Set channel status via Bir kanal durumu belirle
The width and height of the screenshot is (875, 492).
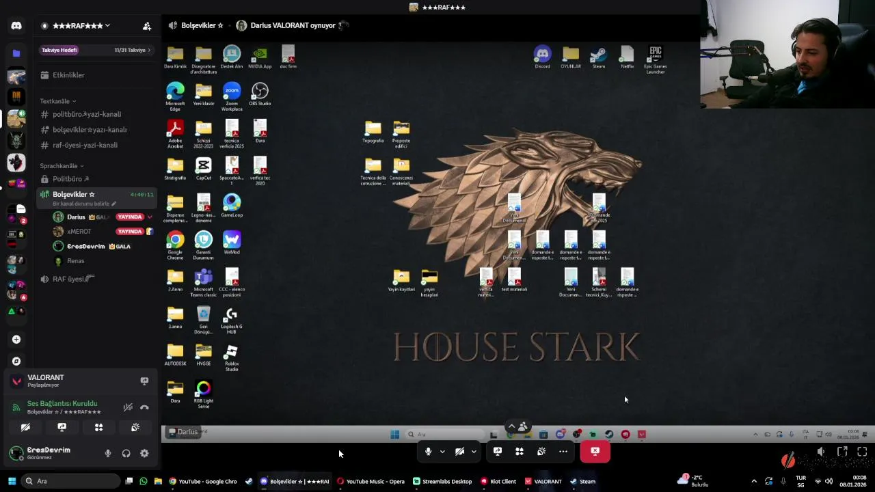pos(85,204)
